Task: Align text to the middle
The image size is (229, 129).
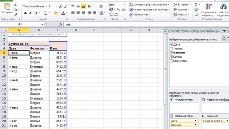Action: (x=78, y=6)
